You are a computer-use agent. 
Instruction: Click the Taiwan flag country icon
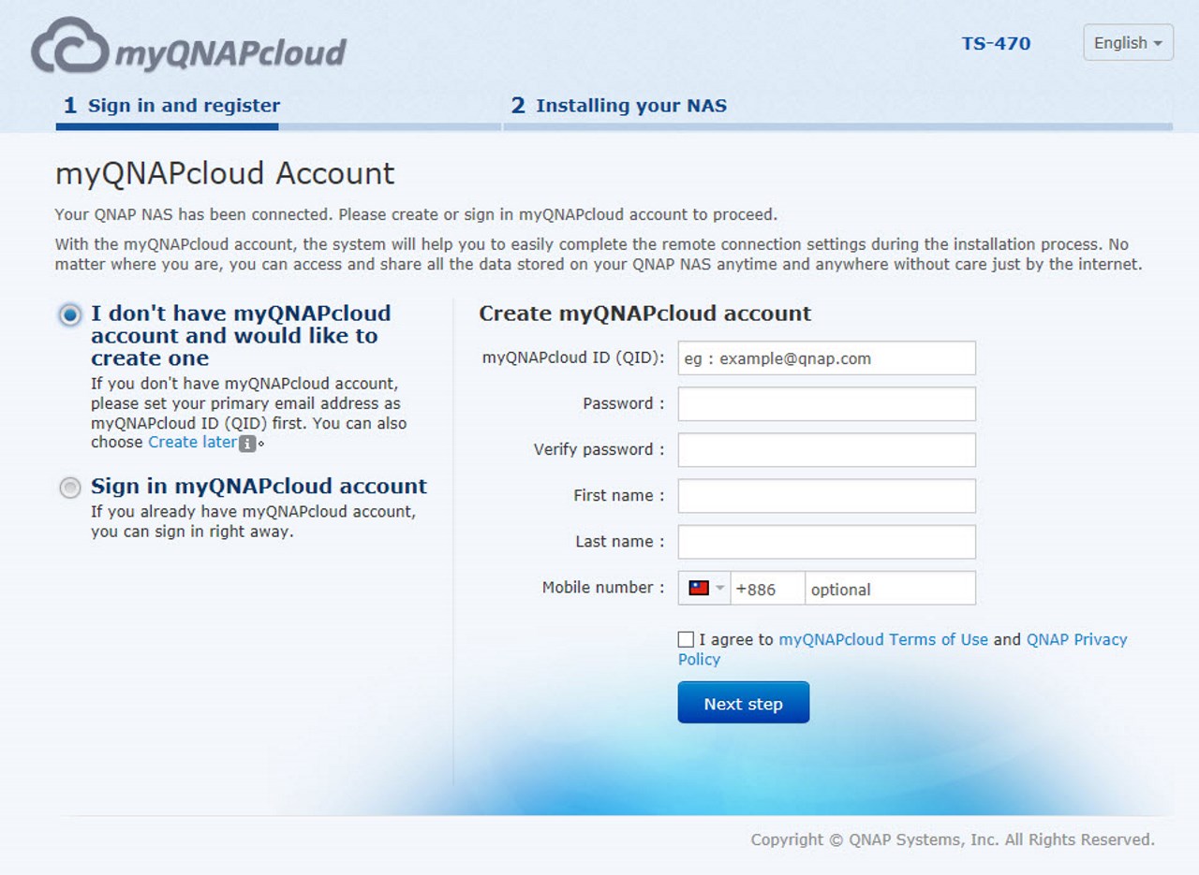(x=699, y=588)
